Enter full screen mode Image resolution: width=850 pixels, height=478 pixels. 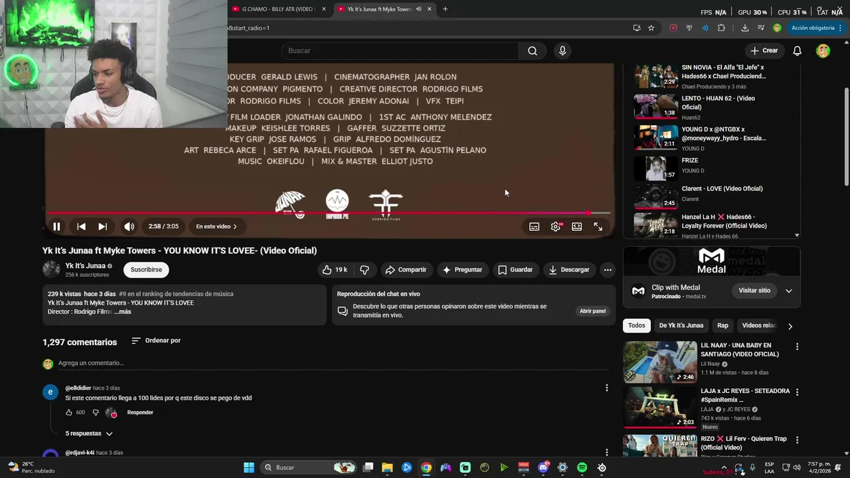(598, 226)
